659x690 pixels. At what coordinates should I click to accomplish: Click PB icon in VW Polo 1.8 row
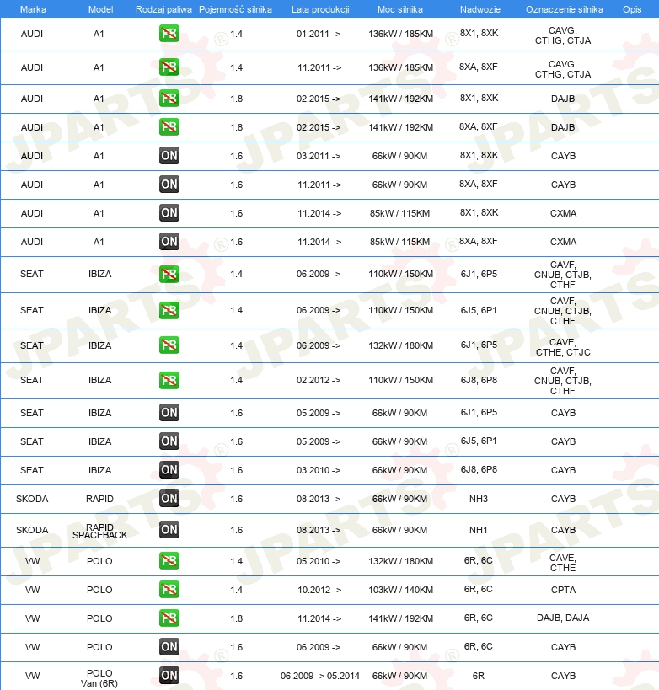click(x=169, y=618)
